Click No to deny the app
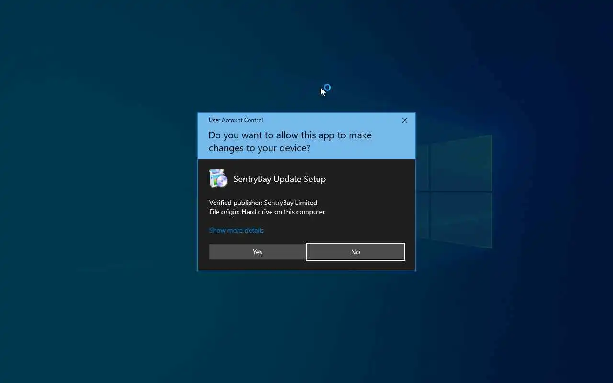Image resolution: width=613 pixels, height=383 pixels. (355, 252)
